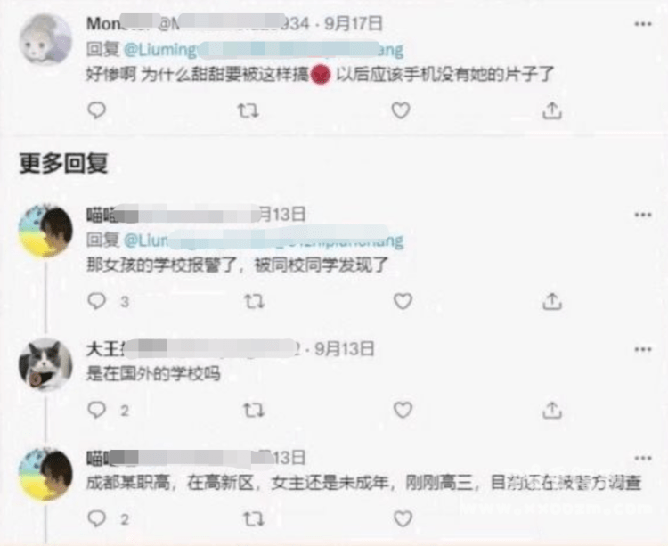
Task: Share the 学校报警了 tweet
Action: 552,301
